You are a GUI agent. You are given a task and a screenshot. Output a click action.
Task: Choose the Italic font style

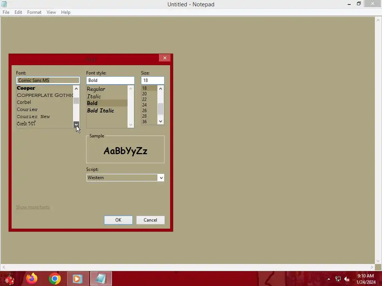pyautogui.click(x=107, y=96)
